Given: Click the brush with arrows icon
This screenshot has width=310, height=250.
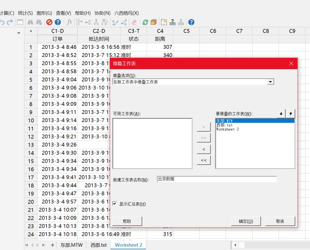Looking at the screenshot, I should point(124,22).
